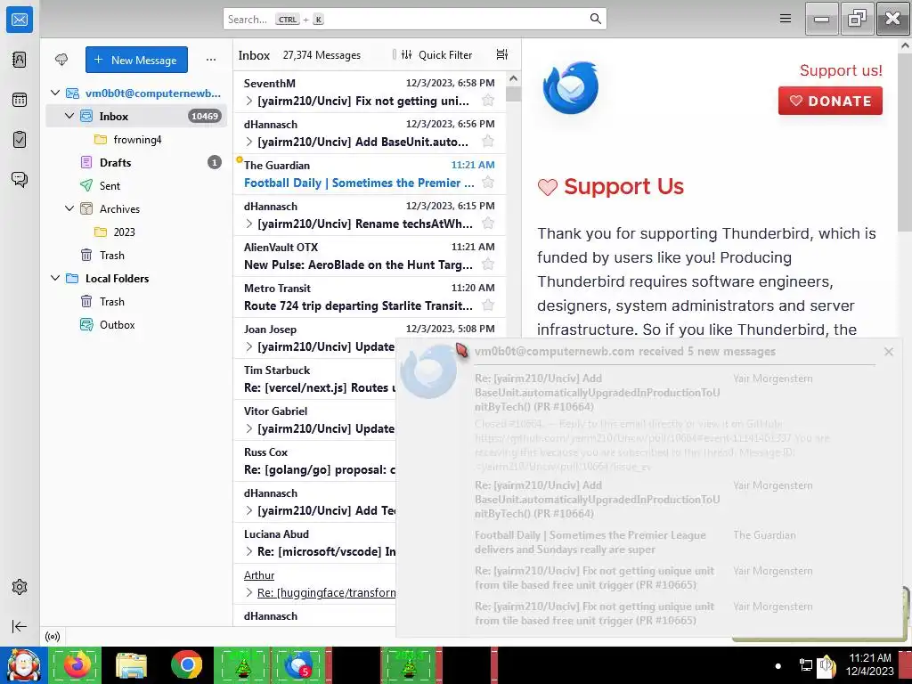Toggle the Quick Filter bar
Screen dimensions: 912x684
[x=436, y=54]
